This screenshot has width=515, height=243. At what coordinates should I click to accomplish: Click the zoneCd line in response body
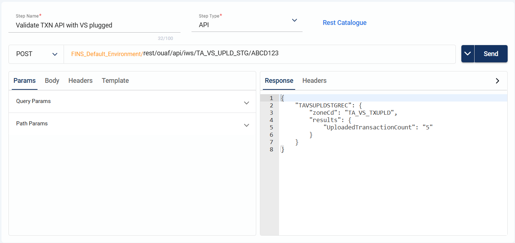[353, 113]
